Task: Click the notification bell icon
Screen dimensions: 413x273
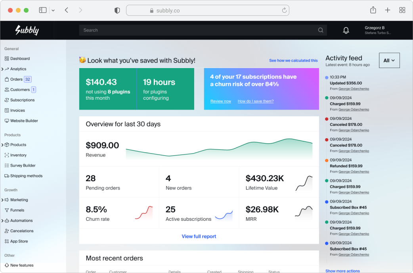Action: (x=346, y=30)
